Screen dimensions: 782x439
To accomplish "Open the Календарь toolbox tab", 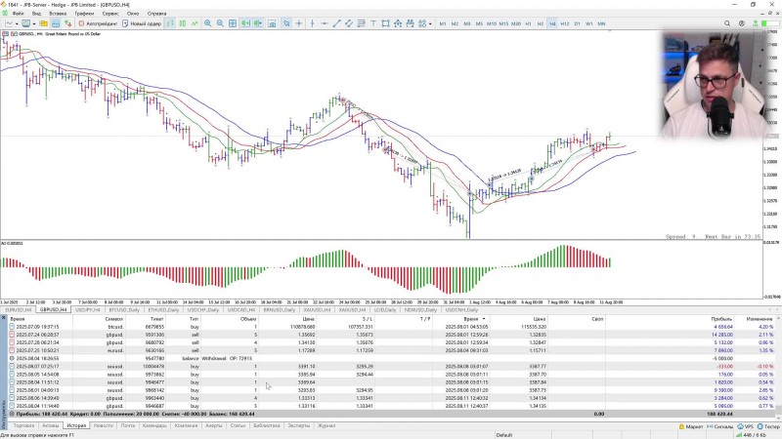I will click(154, 425).
